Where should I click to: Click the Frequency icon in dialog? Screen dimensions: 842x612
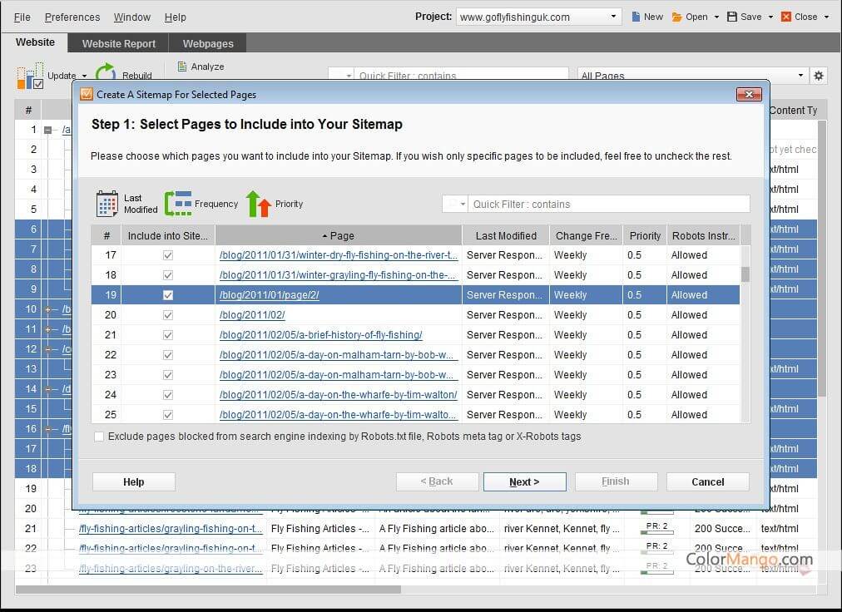point(177,204)
